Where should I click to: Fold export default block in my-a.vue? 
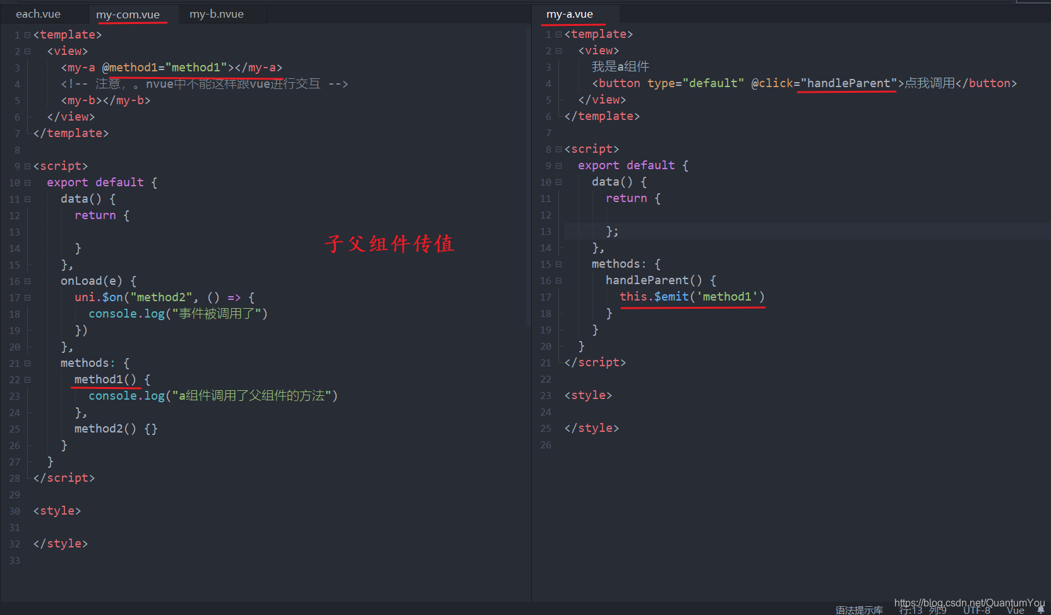pyautogui.click(x=558, y=166)
